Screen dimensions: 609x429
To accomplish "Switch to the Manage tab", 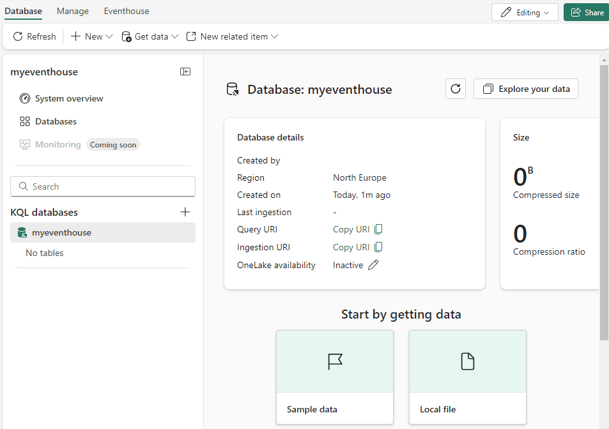I will (x=73, y=11).
